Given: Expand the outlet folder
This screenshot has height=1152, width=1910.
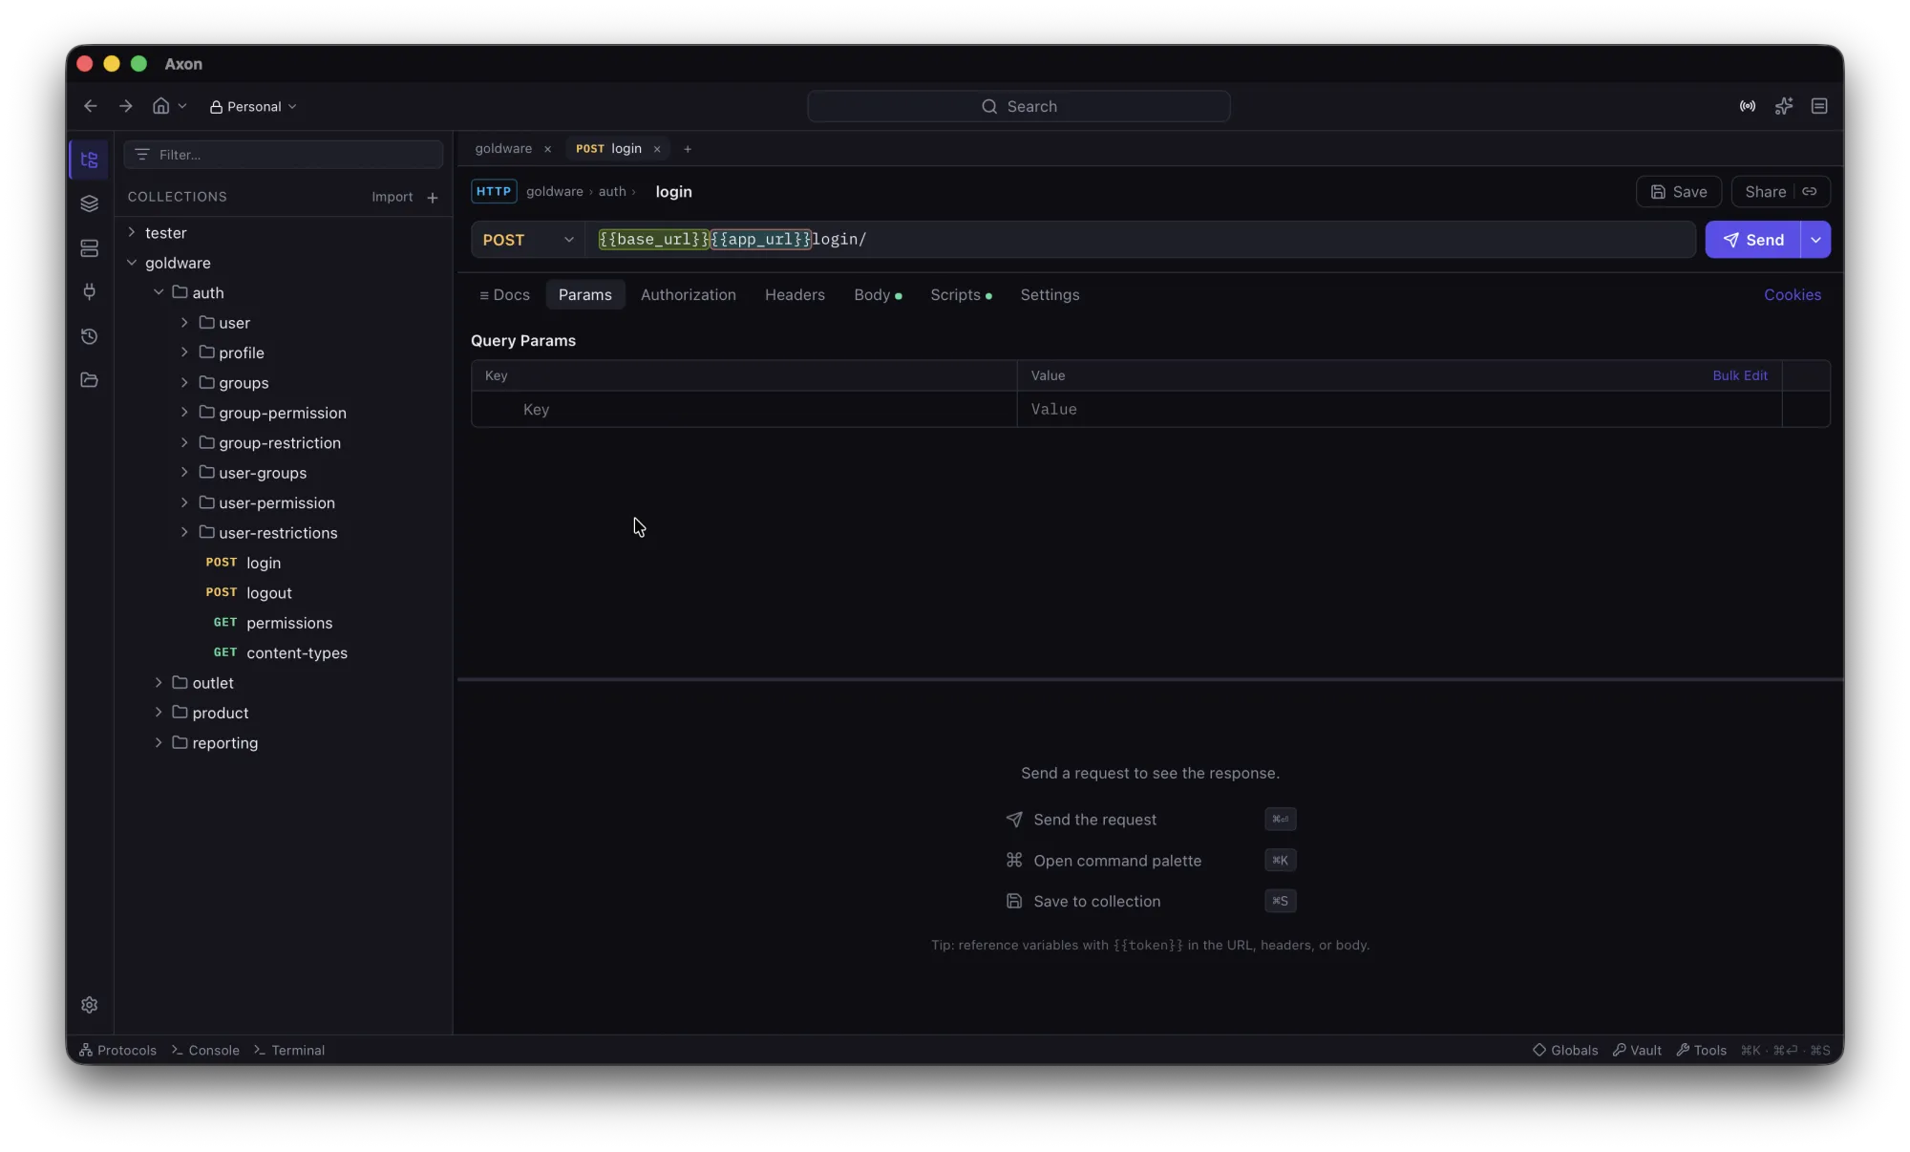Looking at the screenshot, I should tap(159, 682).
